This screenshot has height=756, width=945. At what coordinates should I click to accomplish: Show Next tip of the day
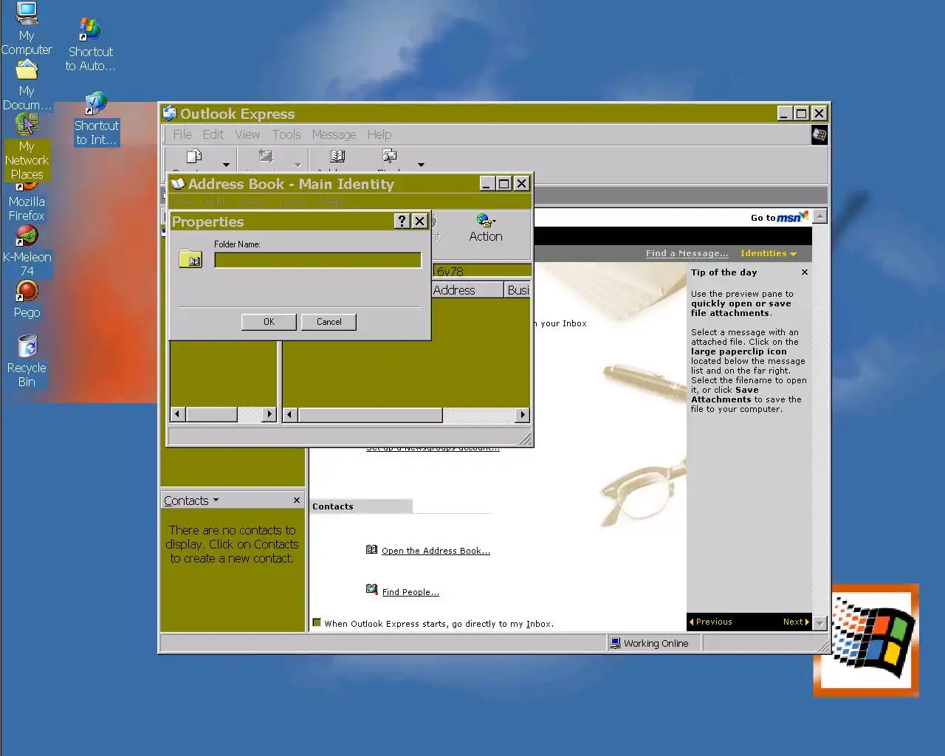796,622
